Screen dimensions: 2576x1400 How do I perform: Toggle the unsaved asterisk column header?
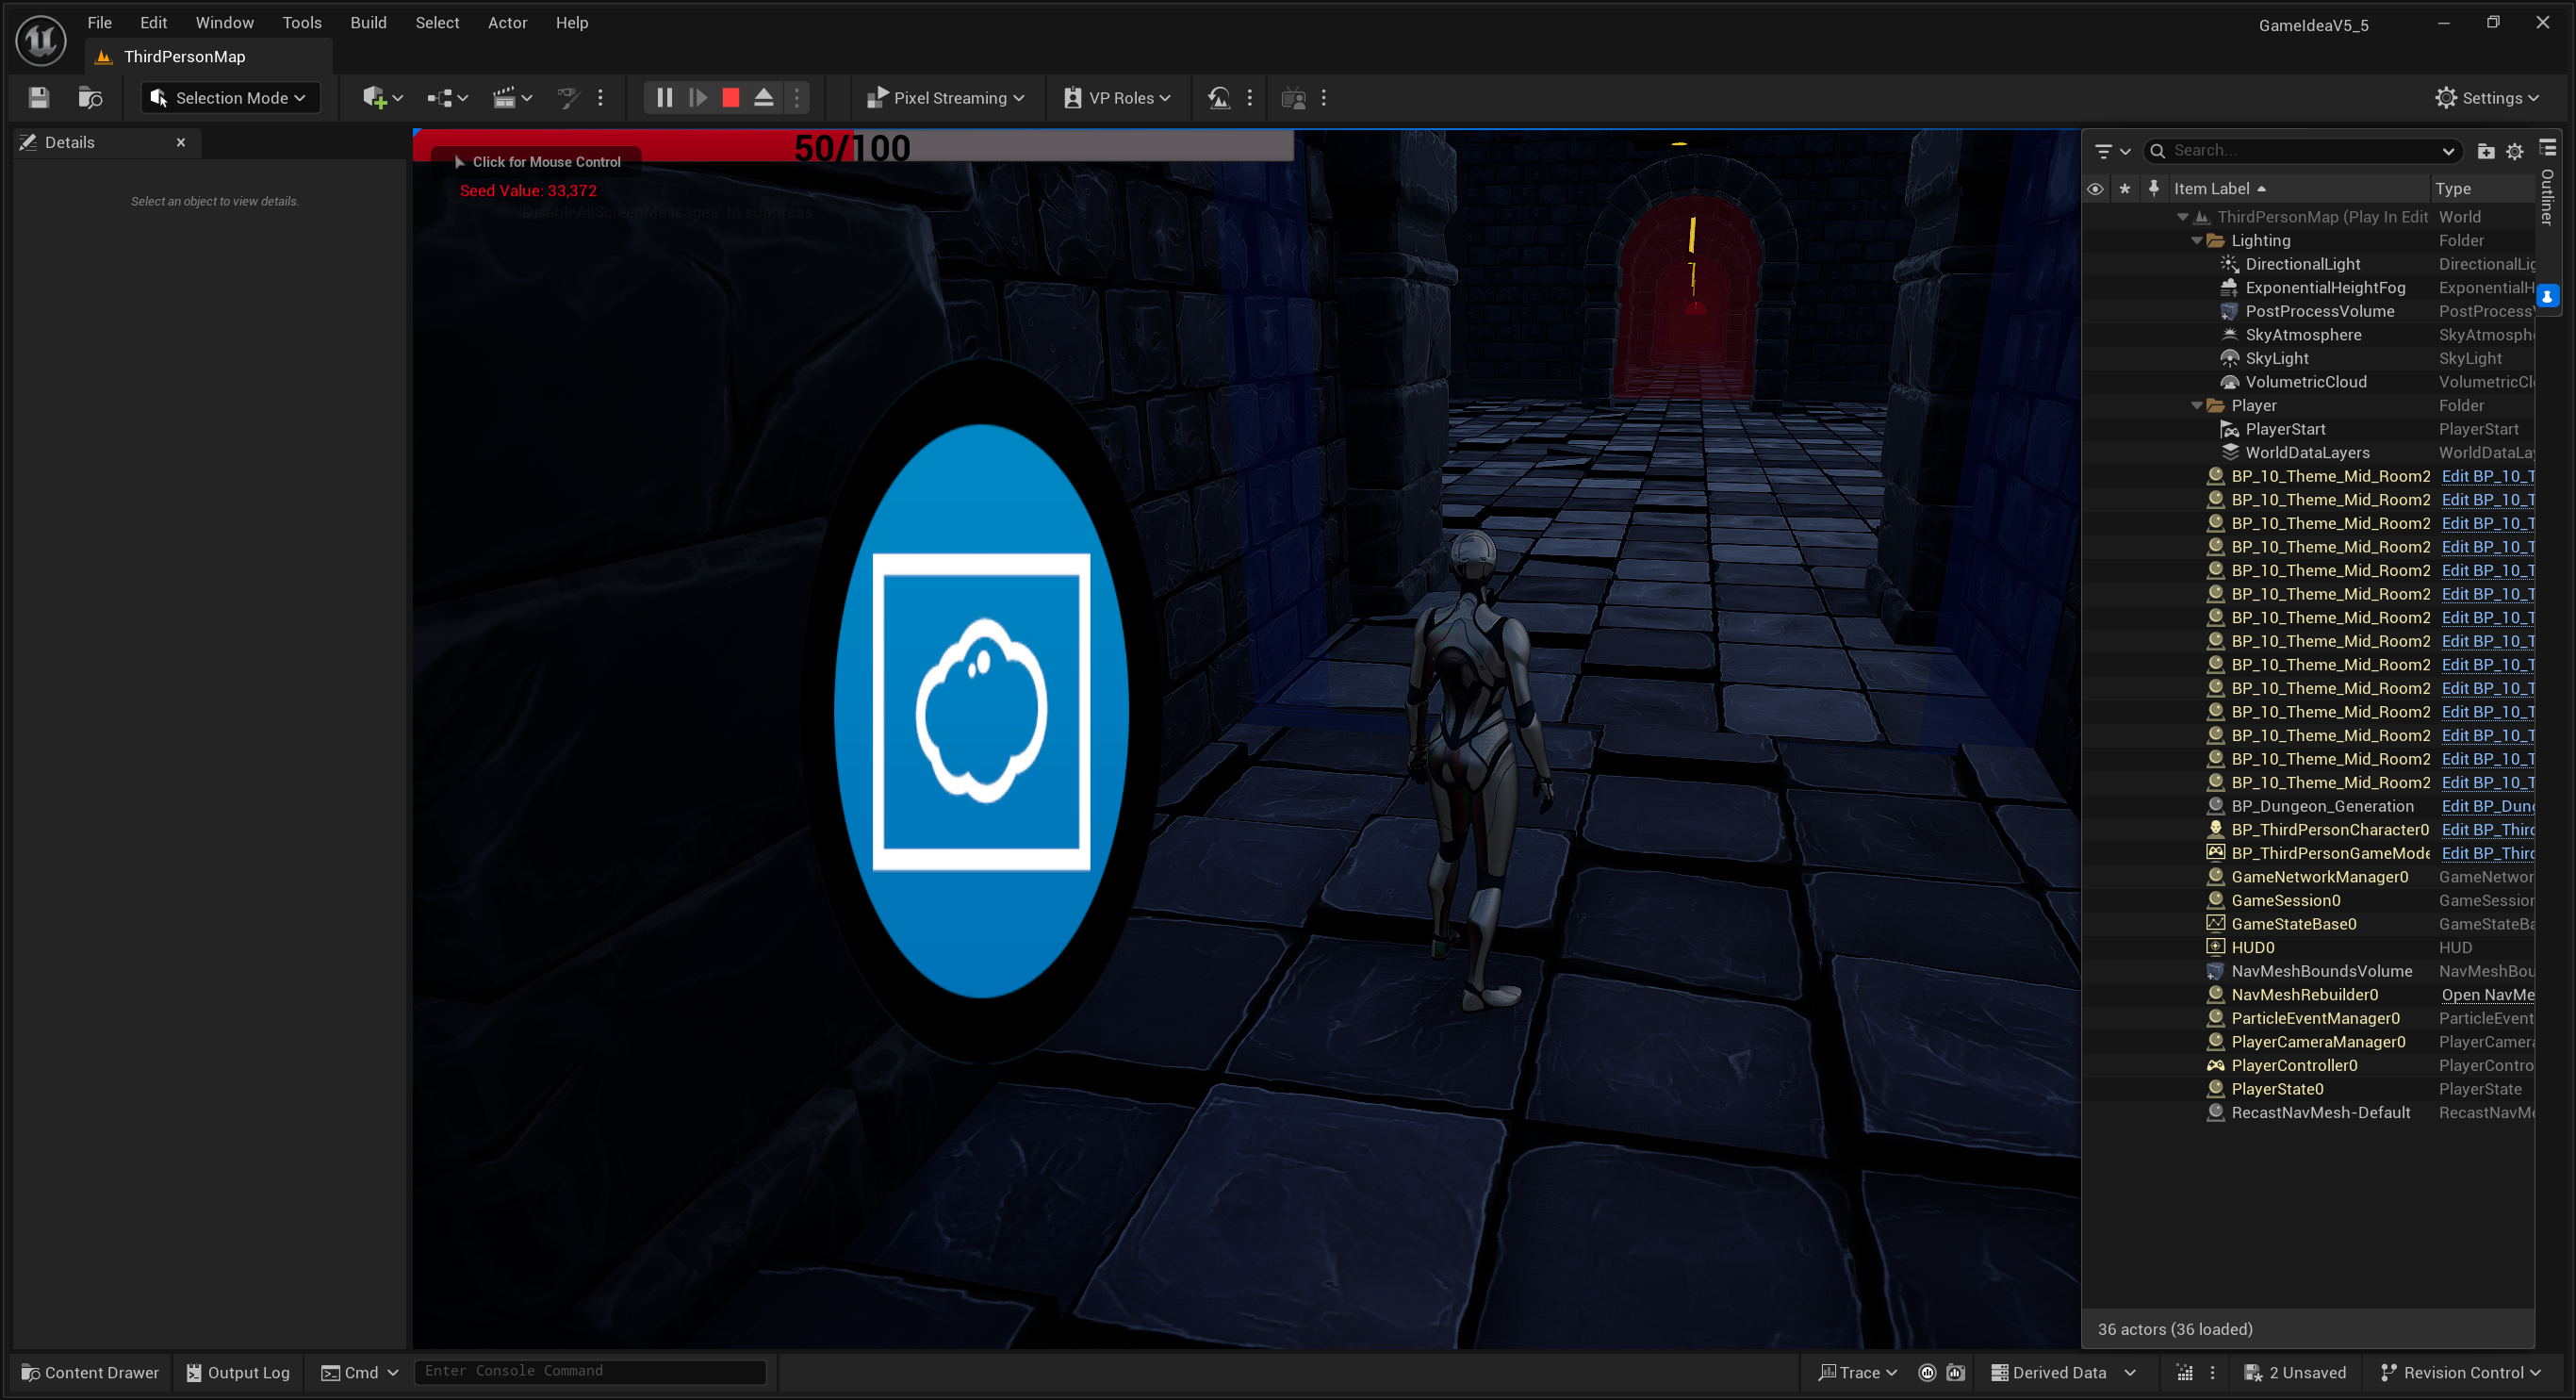(x=2125, y=189)
